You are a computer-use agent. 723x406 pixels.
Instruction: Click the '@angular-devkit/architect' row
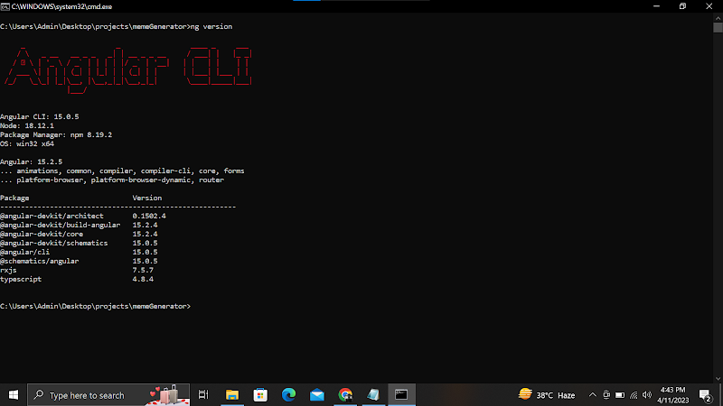coord(83,216)
